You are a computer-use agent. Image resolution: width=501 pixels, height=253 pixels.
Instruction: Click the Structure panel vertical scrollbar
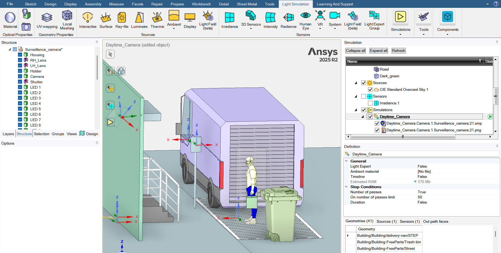pyautogui.click(x=97, y=68)
